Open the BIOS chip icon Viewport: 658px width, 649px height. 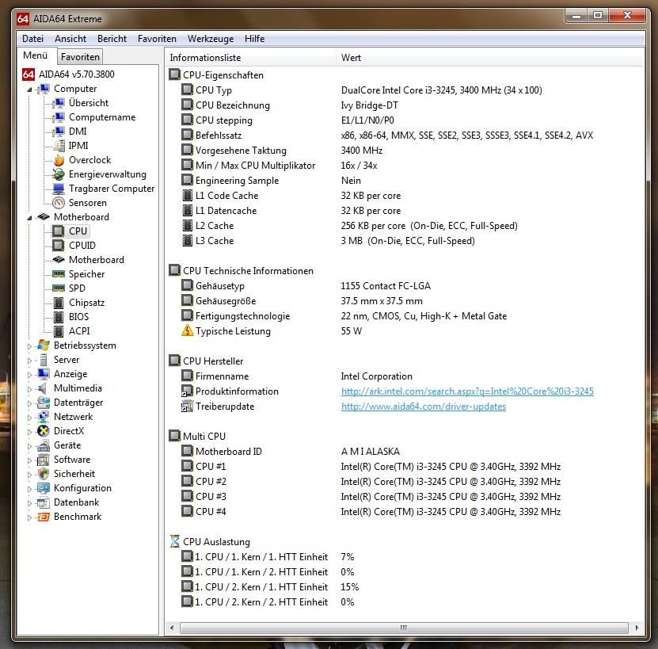click(x=59, y=317)
